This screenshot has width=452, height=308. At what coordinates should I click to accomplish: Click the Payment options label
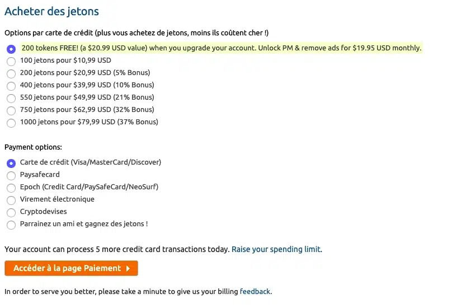click(33, 147)
